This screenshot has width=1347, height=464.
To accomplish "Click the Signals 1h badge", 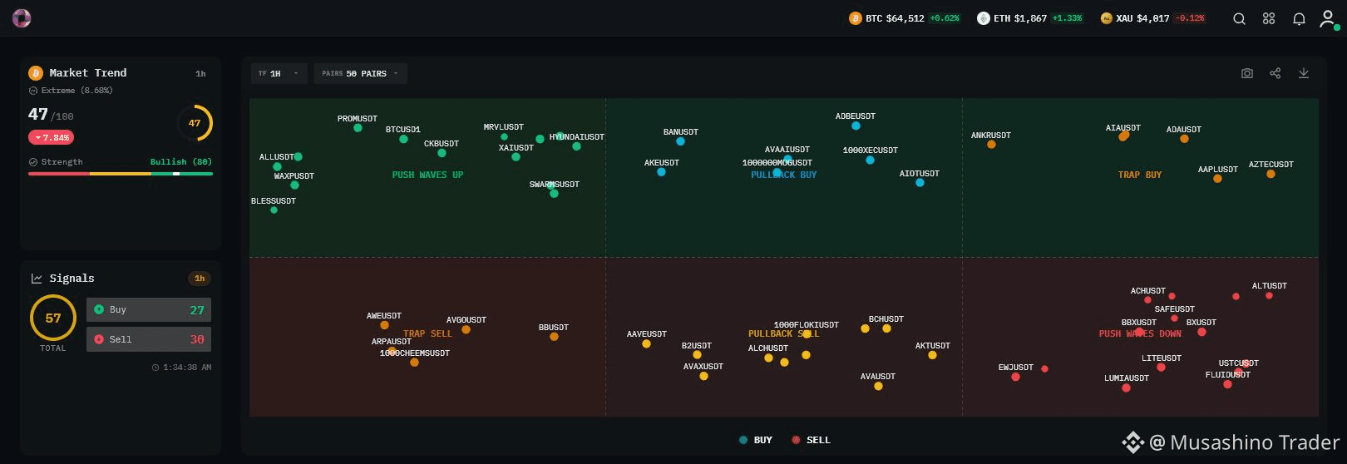I will point(200,279).
